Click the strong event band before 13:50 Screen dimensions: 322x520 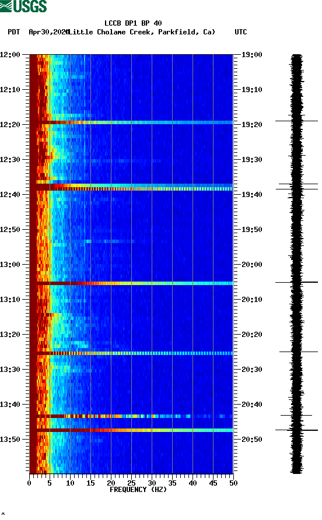[x=131, y=430]
